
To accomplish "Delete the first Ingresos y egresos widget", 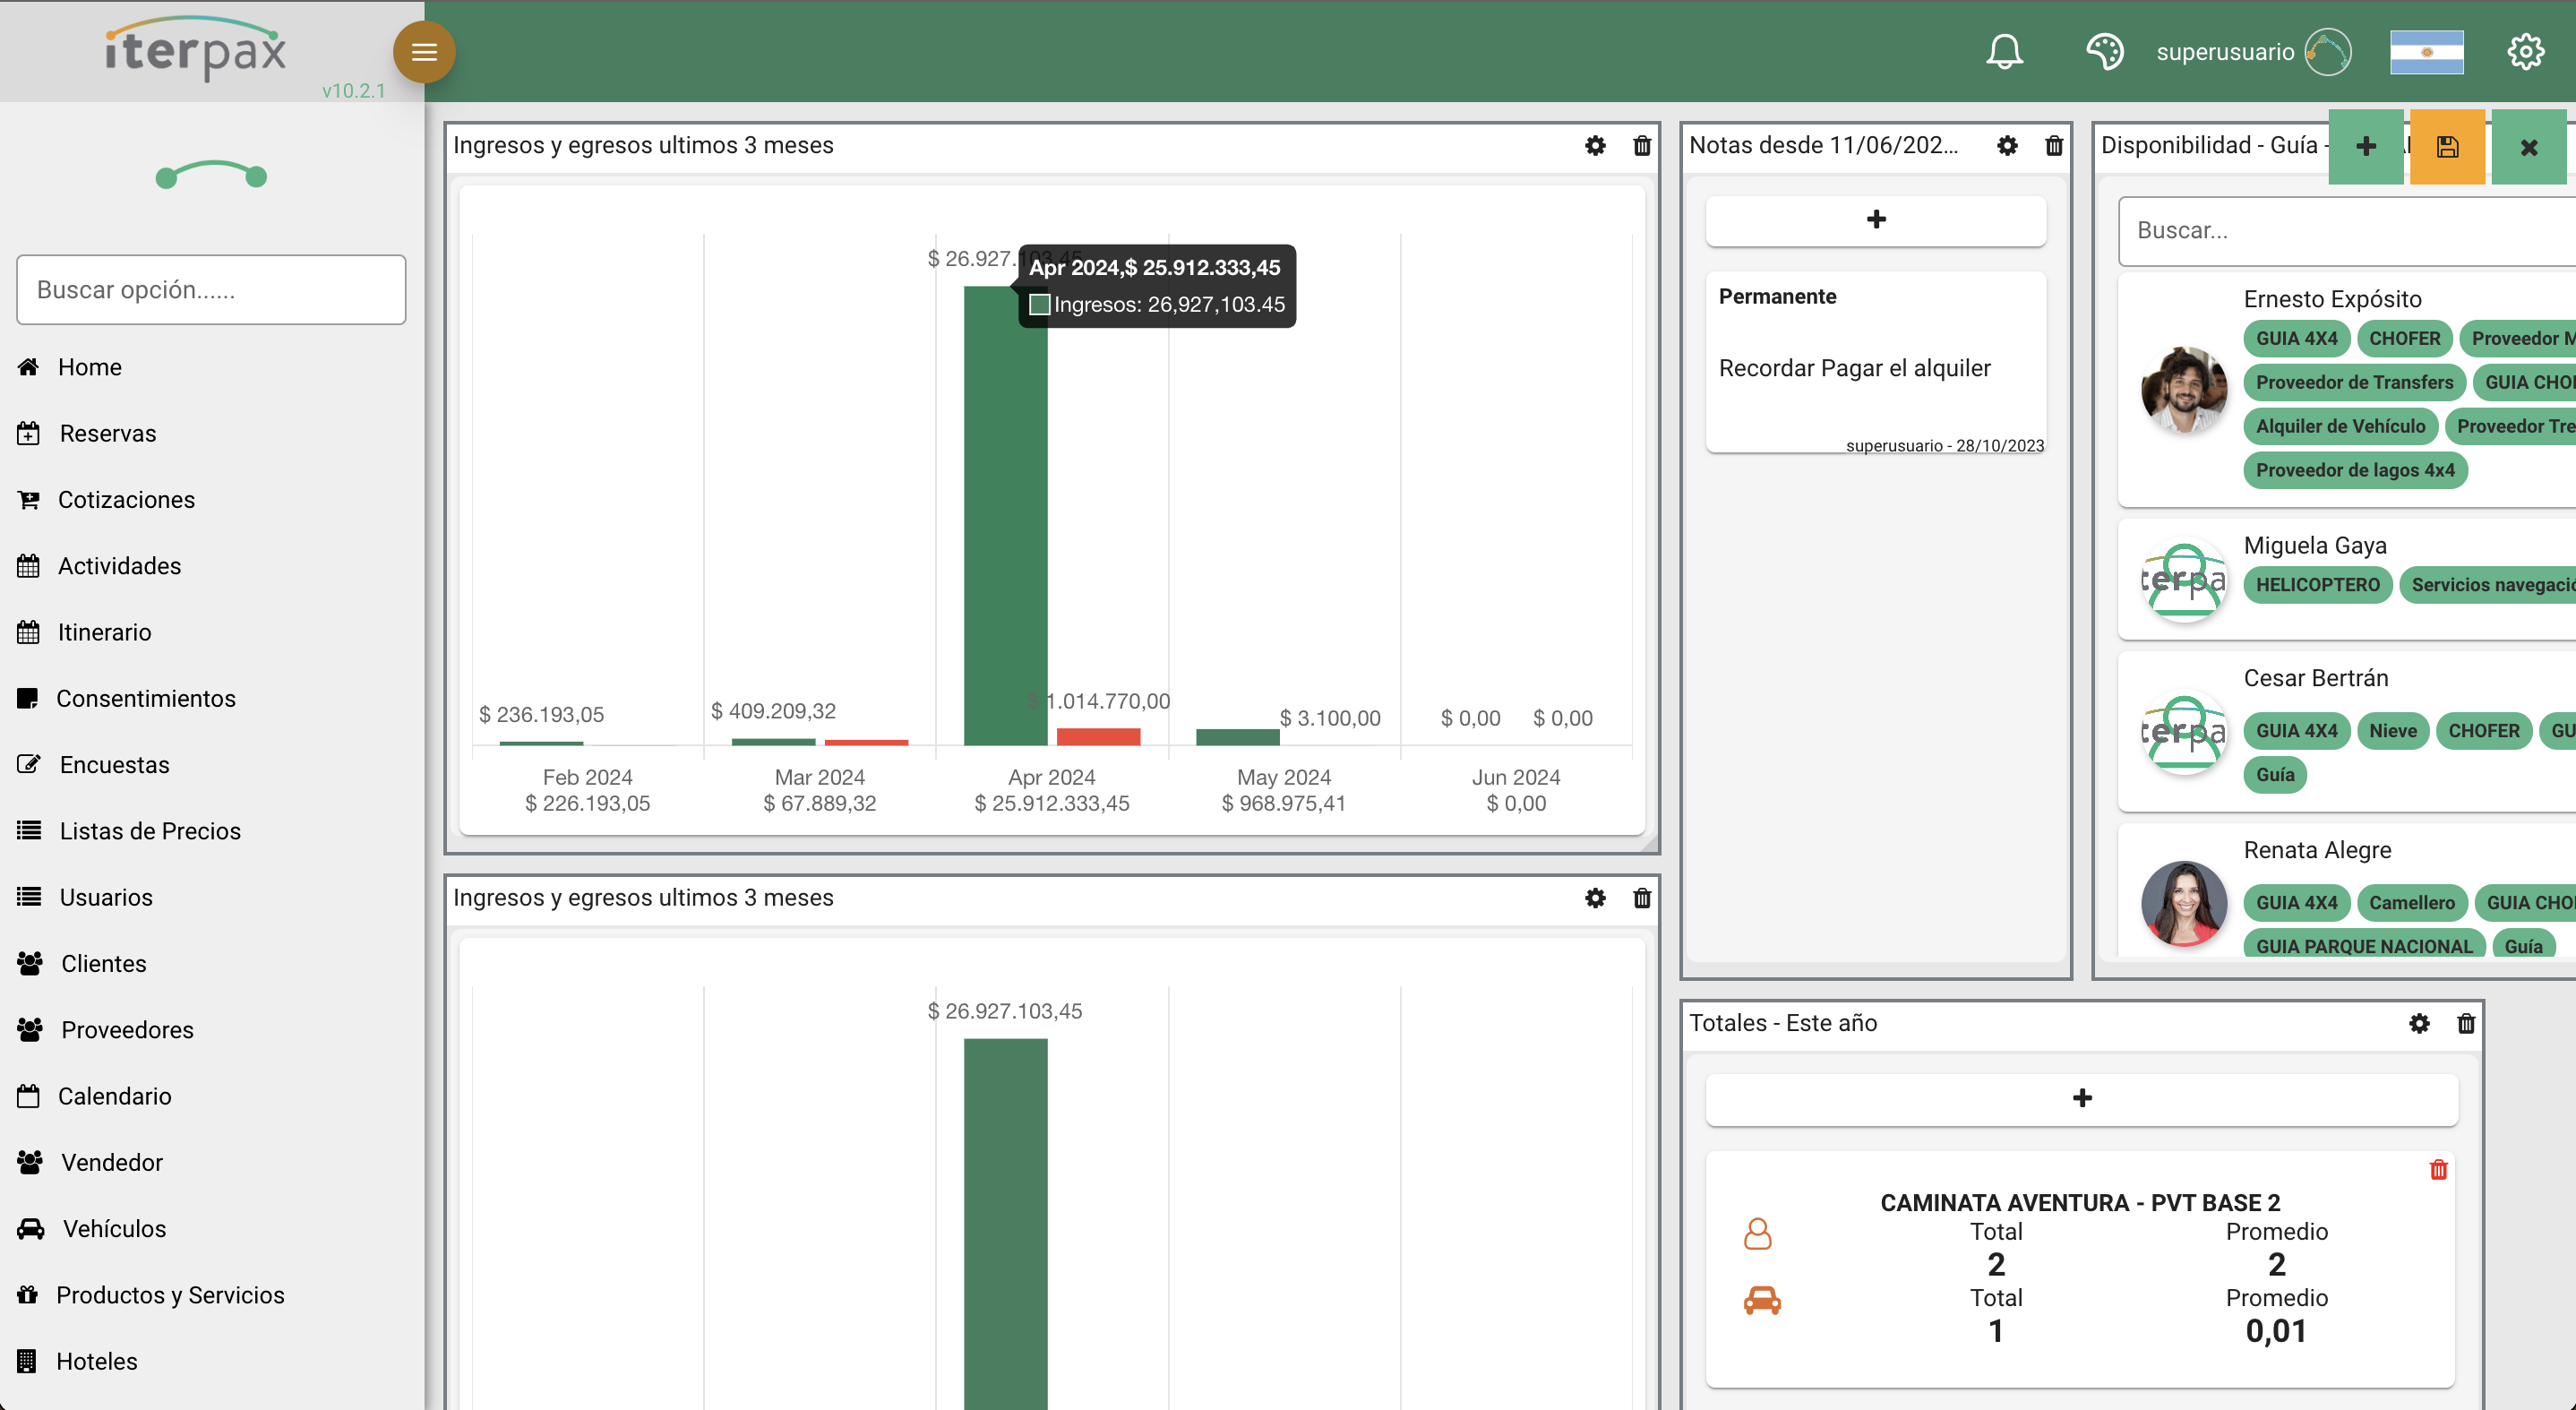I will [x=1642, y=146].
